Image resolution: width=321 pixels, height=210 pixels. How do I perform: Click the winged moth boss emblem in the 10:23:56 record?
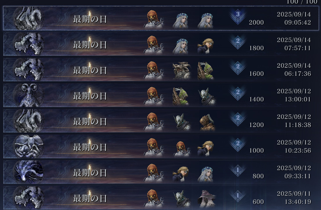pos(28,146)
